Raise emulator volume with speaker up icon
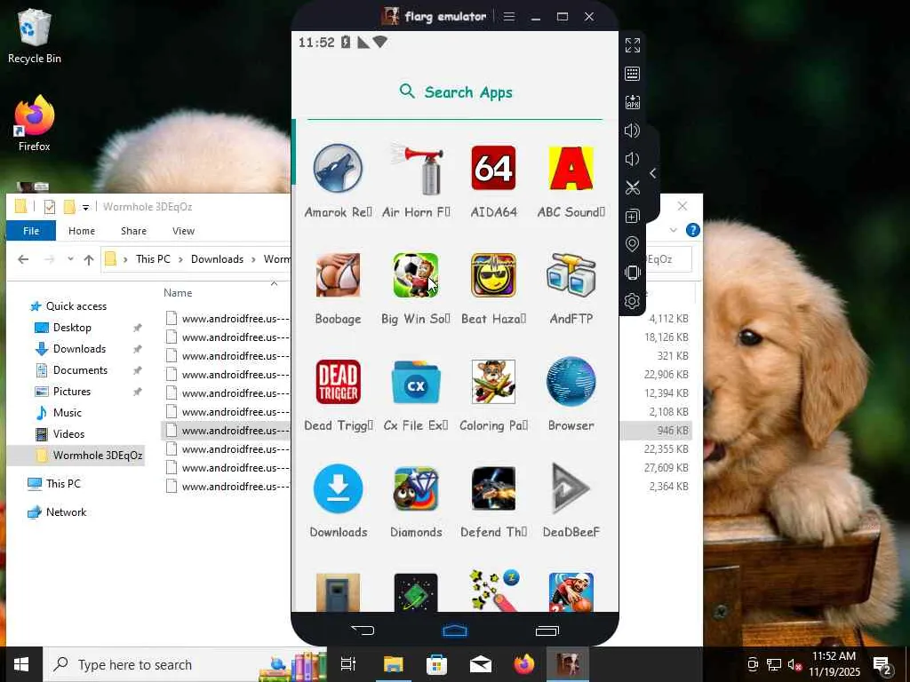This screenshot has height=682, width=910. tap(633, 131)
